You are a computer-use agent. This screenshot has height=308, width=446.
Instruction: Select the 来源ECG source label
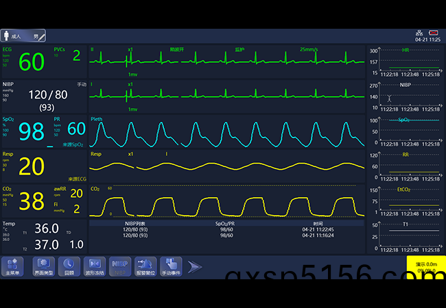(x=77, y=179)
